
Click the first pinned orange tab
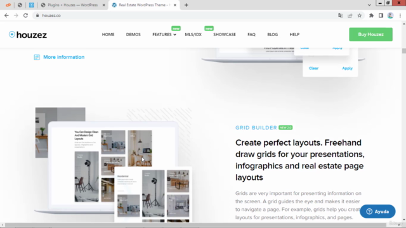8,5
